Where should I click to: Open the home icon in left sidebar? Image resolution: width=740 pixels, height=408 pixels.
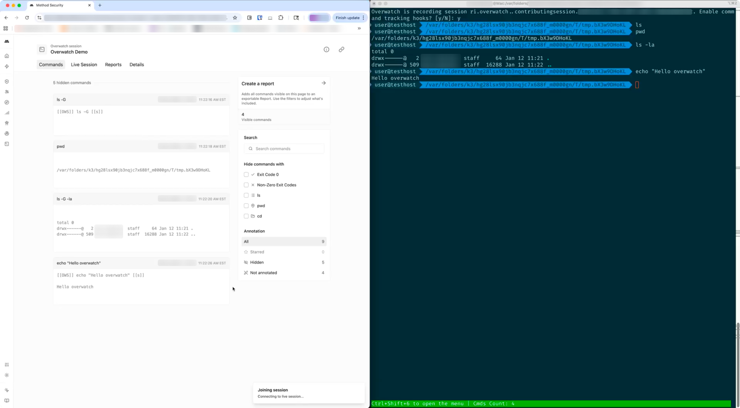coord(7,56)
